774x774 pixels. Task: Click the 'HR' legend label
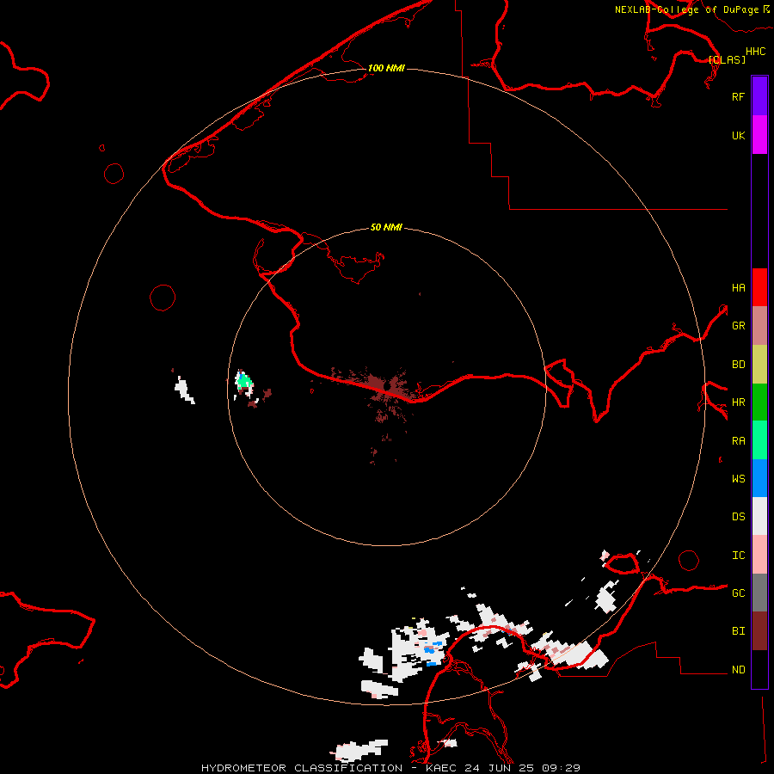[738, 402]
